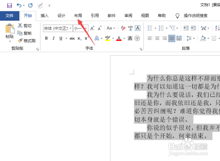Viewport: 220px width, 161px height.
Task: Toggle Underline formatting
Action: tap(61, 38)
